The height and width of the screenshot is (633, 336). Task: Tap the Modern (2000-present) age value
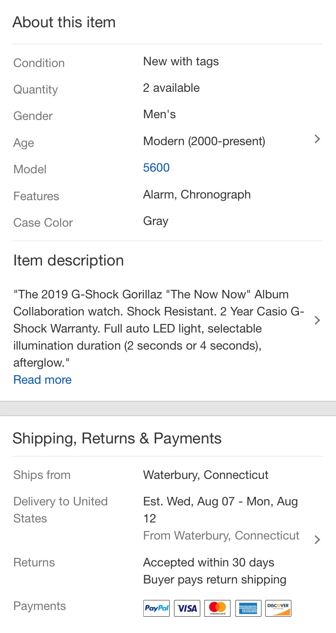tap(204, 141)
